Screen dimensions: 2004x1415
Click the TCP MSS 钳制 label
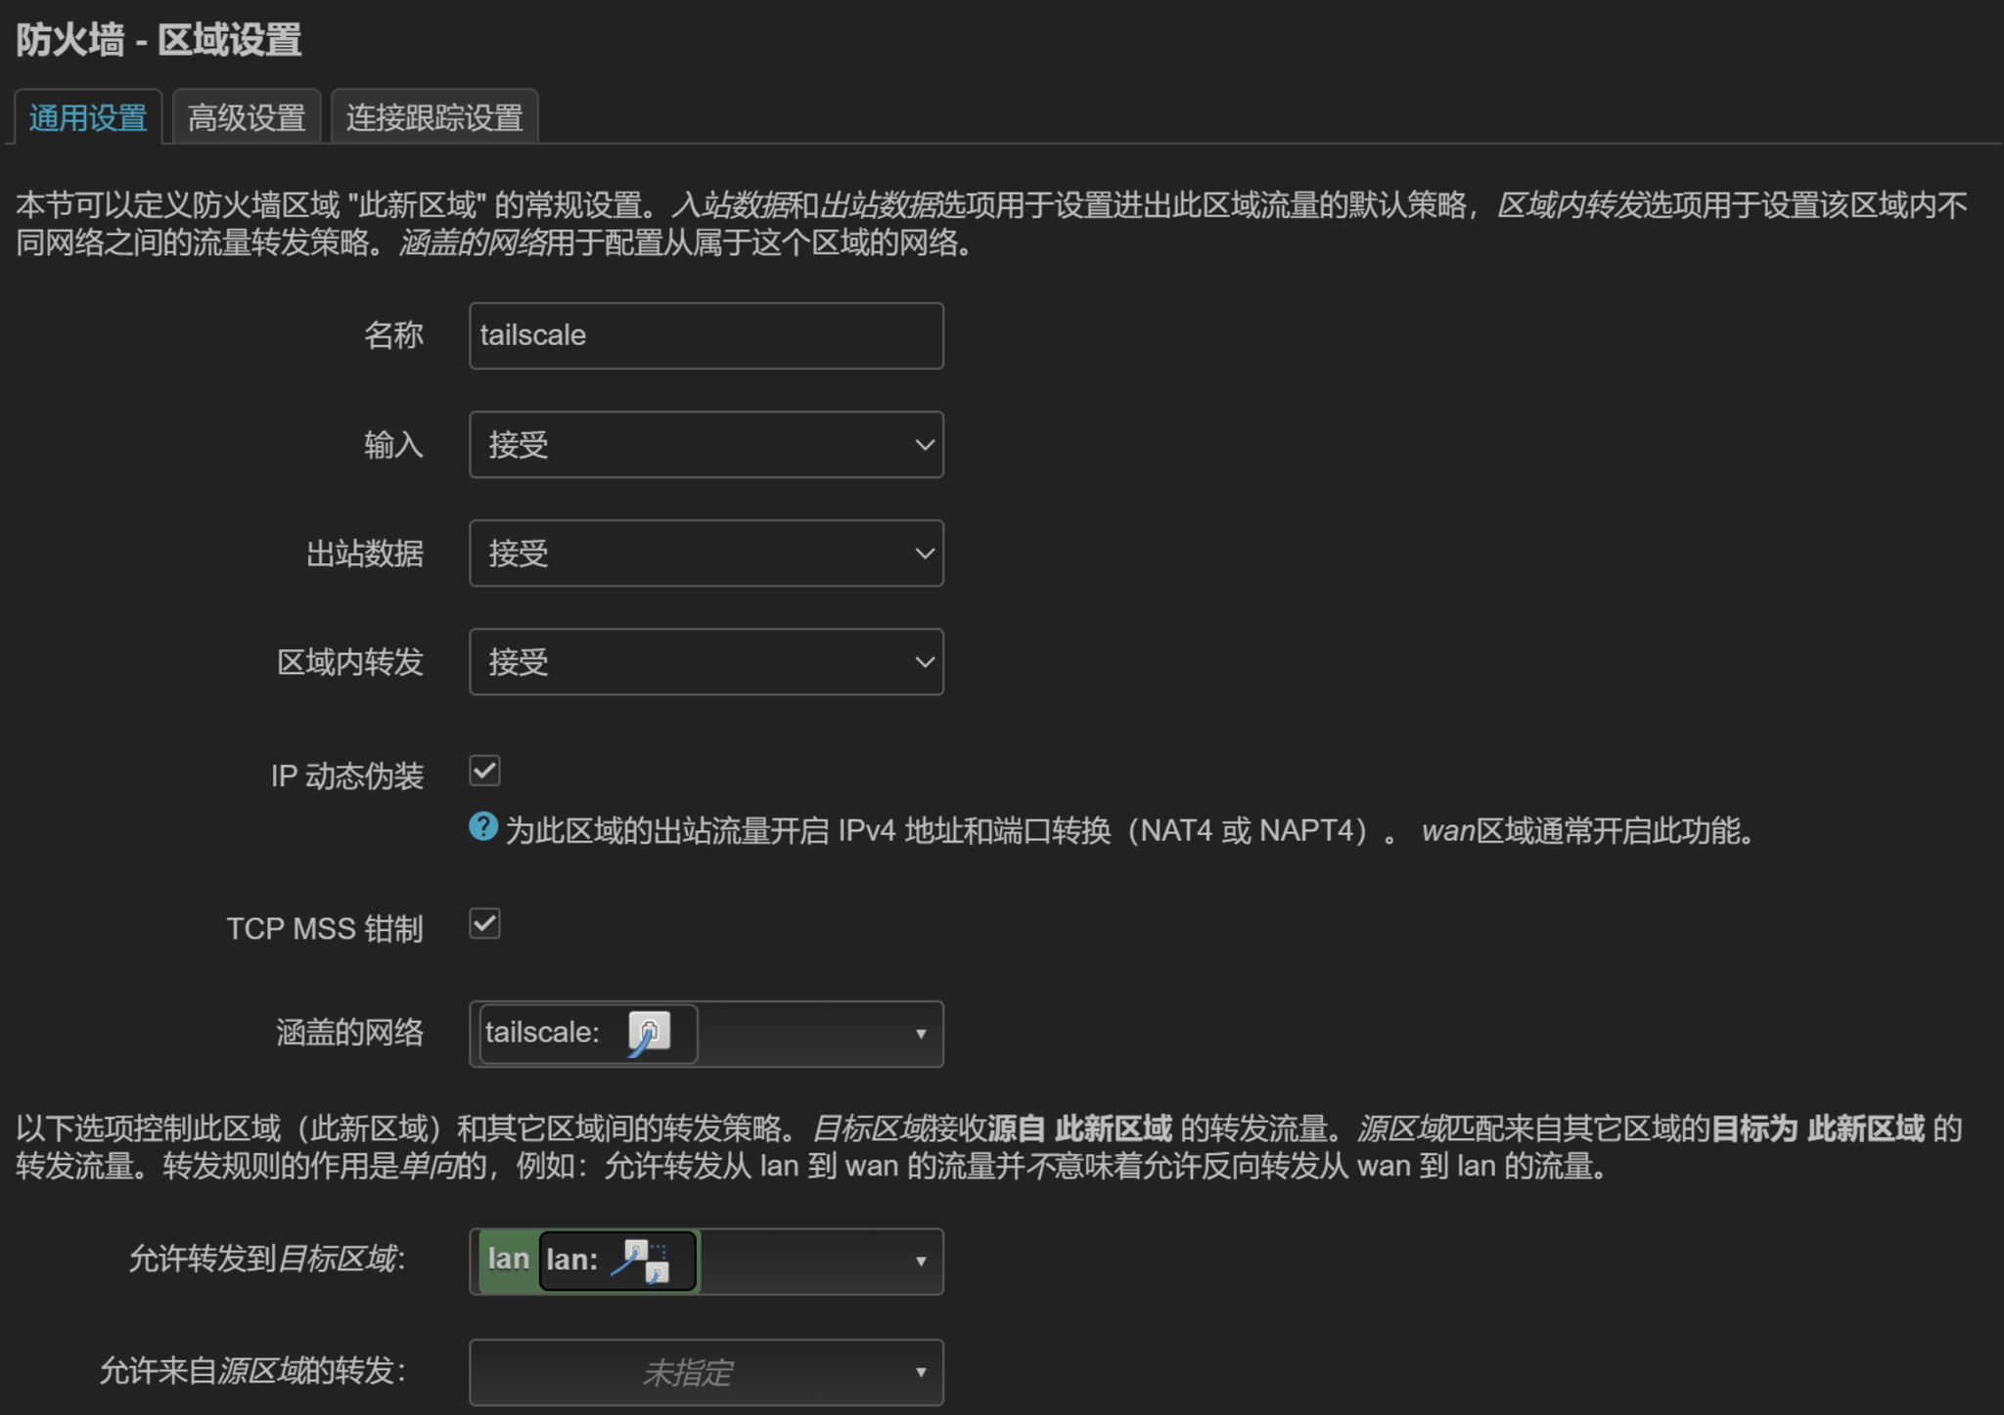point(325,929)
